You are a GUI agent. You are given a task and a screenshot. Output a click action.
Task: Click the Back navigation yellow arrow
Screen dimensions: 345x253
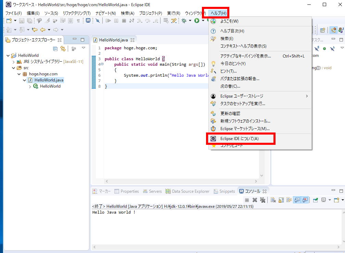pyautogui.click(x=43, y=30)
